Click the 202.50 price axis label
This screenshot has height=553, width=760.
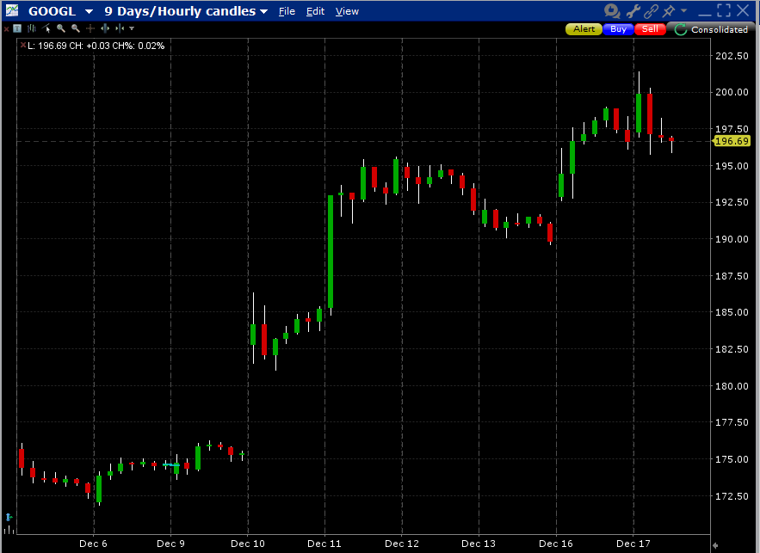coord(732,56)
